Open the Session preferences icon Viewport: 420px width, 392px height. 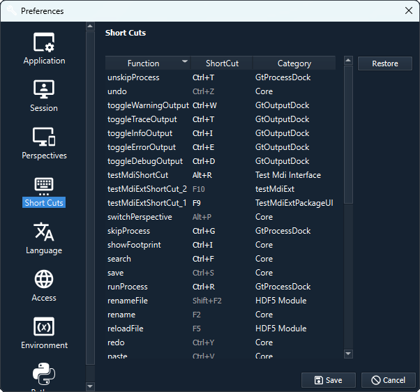coord(44,89)
